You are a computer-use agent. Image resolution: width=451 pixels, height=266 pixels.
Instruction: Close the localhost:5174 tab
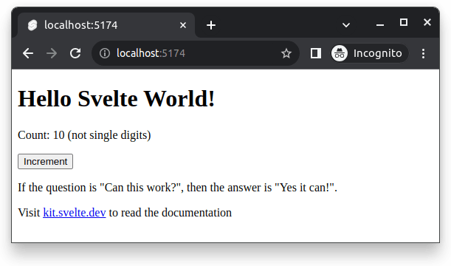183,25
